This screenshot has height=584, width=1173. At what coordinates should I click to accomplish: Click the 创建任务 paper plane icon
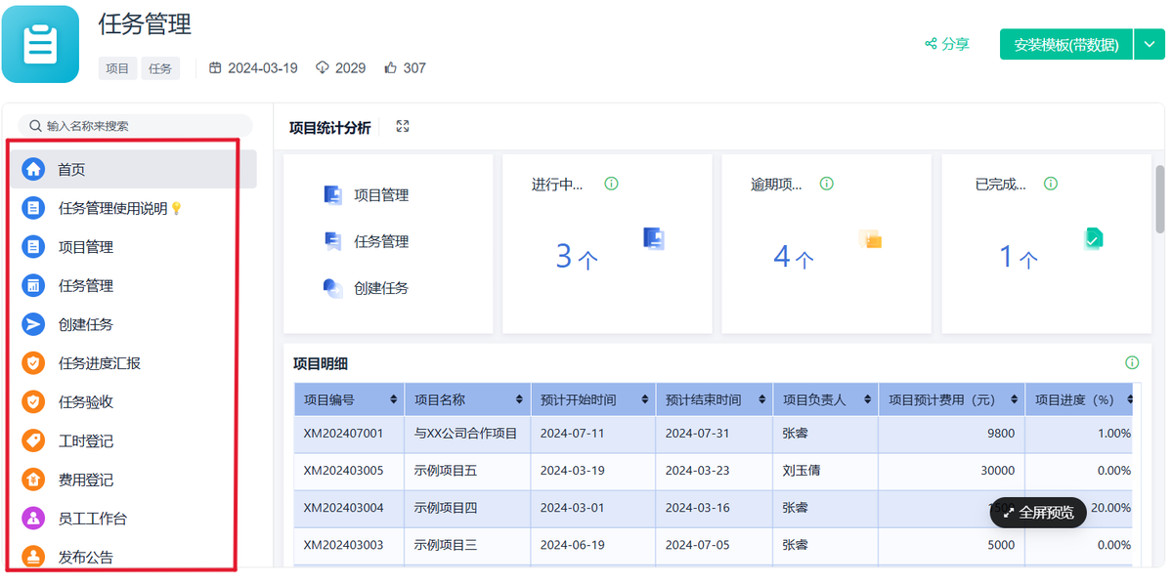[33, 324]
